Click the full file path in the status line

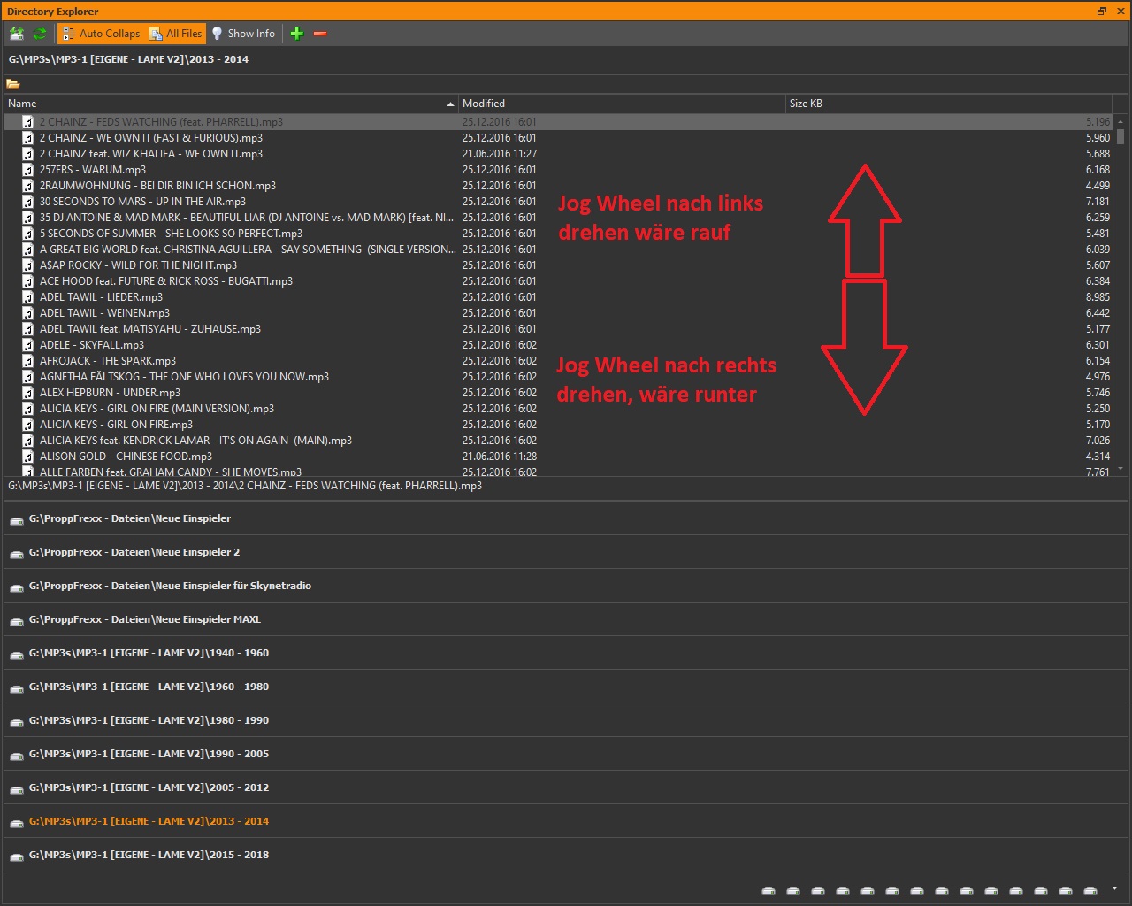pos(245,486)
